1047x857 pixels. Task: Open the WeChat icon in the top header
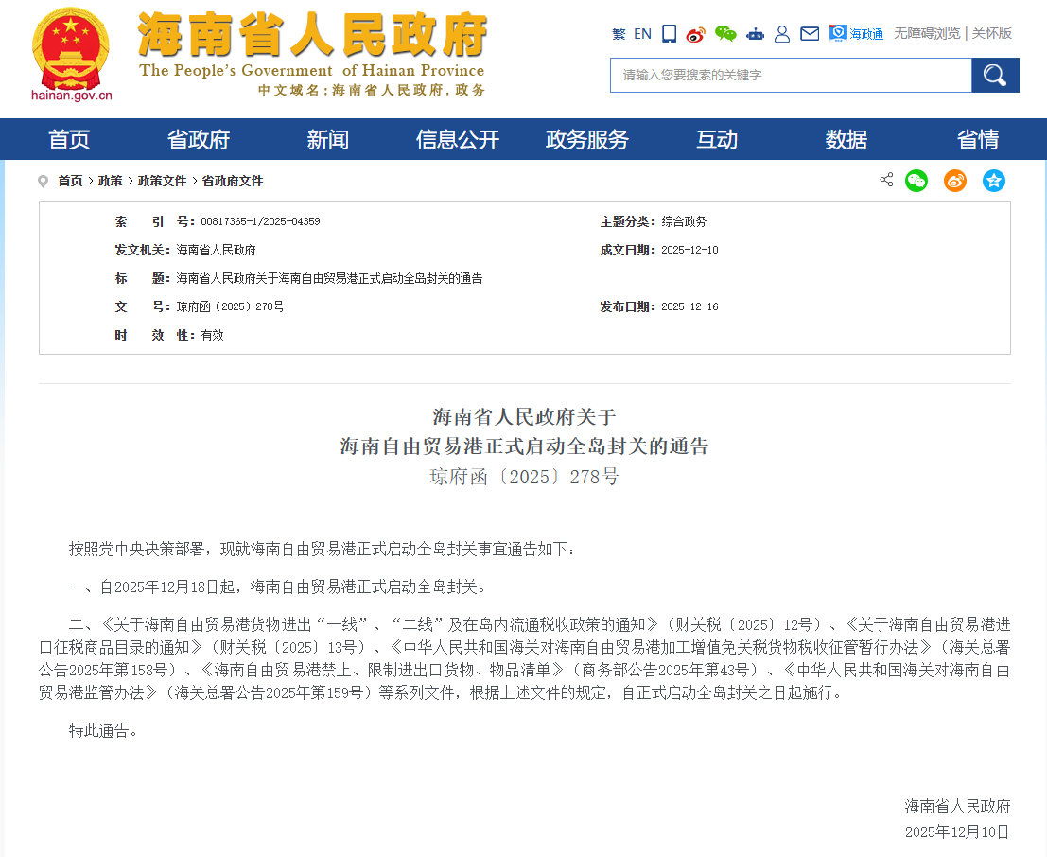click(x=725, y=33)
